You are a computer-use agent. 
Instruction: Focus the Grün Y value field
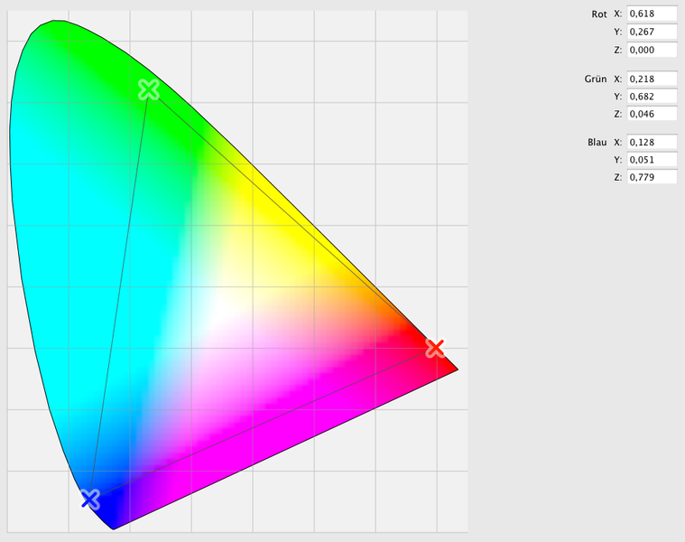pyautogui.click(x=653, y=96)
